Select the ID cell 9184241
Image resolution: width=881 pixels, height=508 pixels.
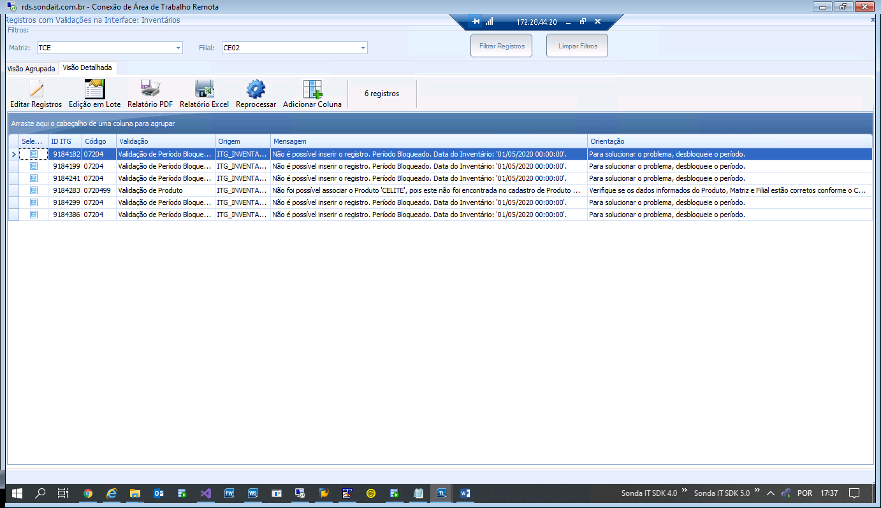(x=65, y=178)
